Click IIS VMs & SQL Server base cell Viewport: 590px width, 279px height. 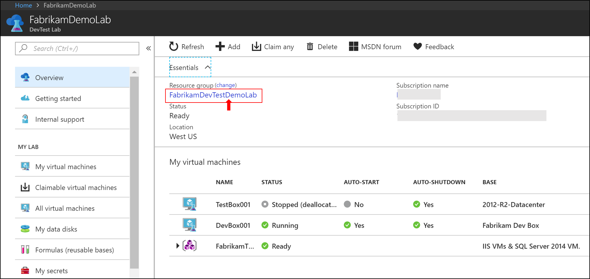click(x=531, y=246)
